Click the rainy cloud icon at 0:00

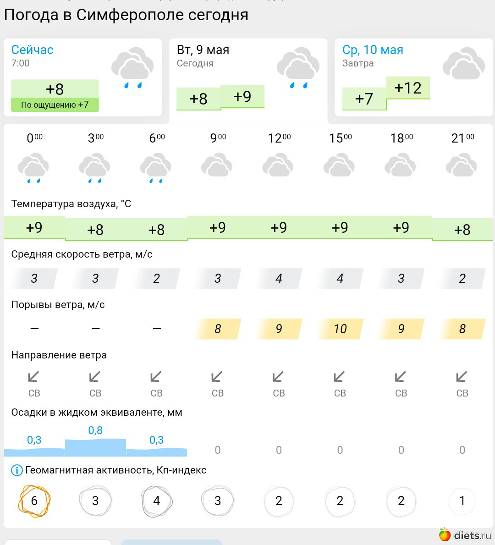(x=33, y=168)
